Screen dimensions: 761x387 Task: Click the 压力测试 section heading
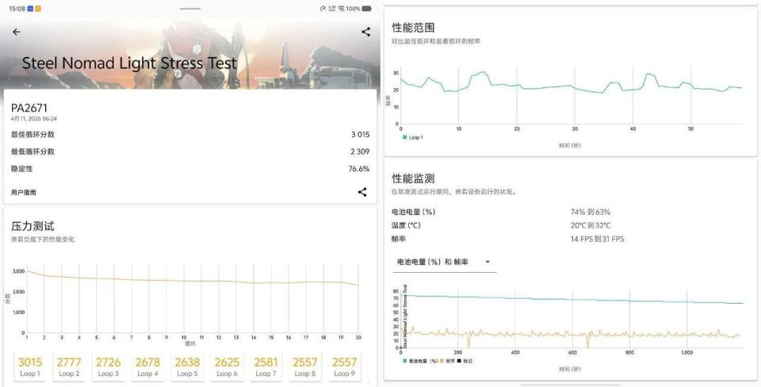coord(33,226)
